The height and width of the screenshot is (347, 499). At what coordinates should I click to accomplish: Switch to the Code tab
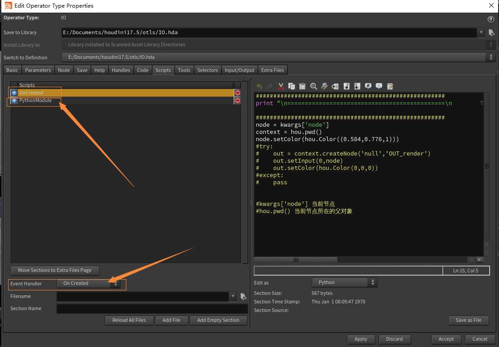(143, 70)
